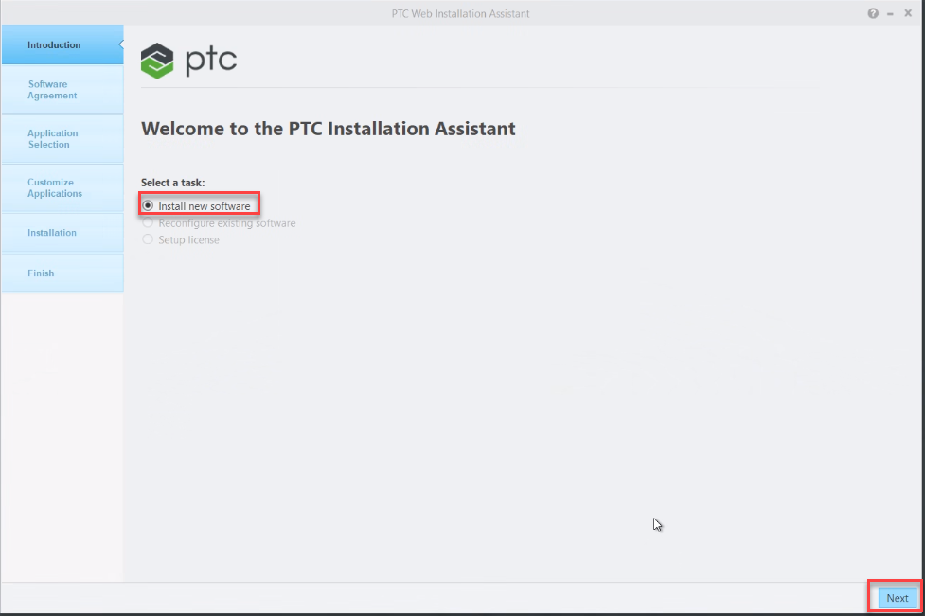925x616 pixels.
Task: Open the Software Agreement step
Action: pyautogui.click(x=62, y=89)
